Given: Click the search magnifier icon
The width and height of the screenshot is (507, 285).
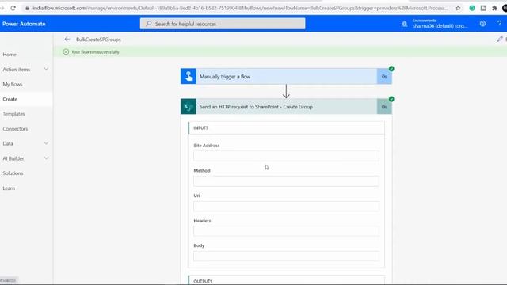Looking at the screenshot, I should pyautogui.click(x=149, y=24).
